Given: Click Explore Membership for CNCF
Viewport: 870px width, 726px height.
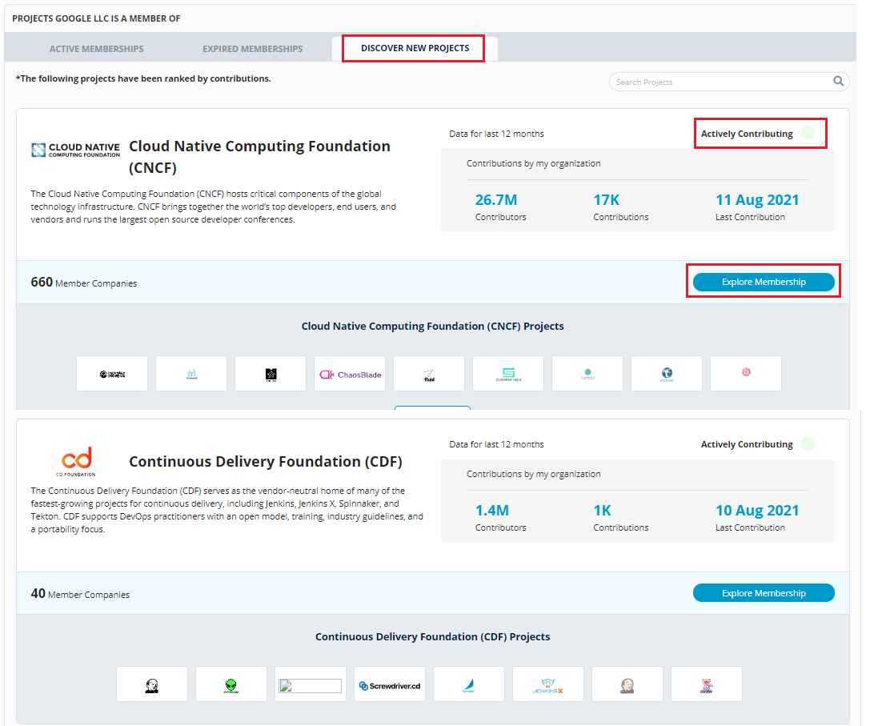Looking at the screenshot, I should pyautogui.click(x=764, y=282).
